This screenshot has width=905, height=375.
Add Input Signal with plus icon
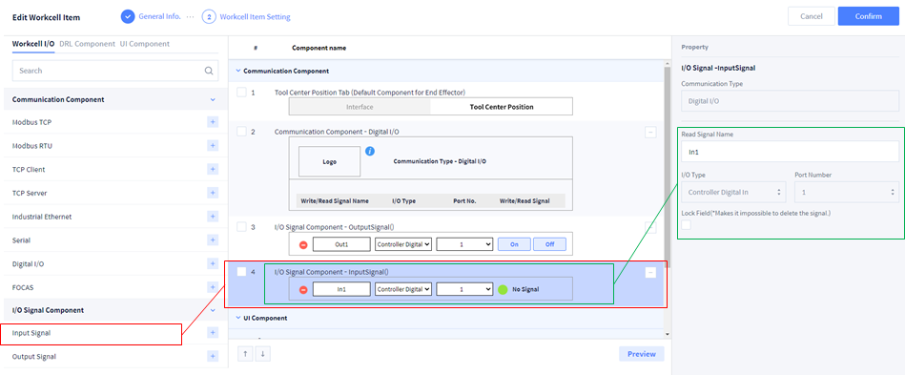213,333
